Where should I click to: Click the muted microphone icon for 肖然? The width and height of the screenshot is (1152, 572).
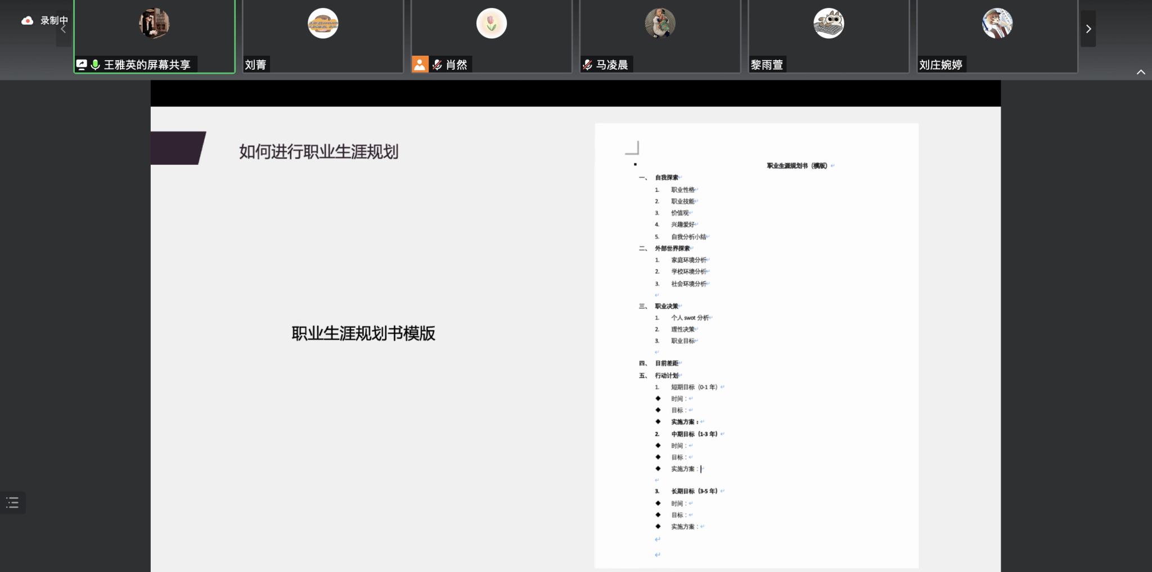(437, 65)
